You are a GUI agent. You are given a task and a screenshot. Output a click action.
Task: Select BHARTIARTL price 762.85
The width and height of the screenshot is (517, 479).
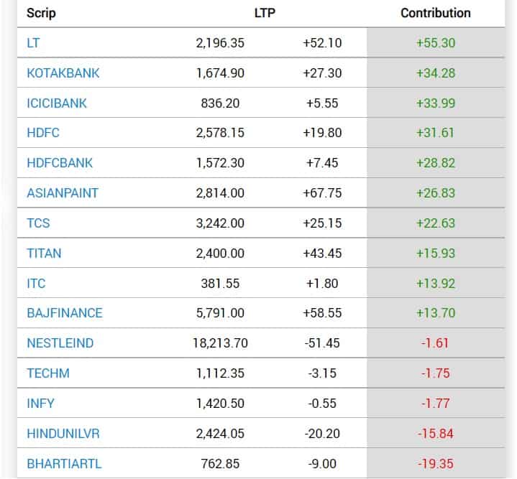tap(220, 463)
